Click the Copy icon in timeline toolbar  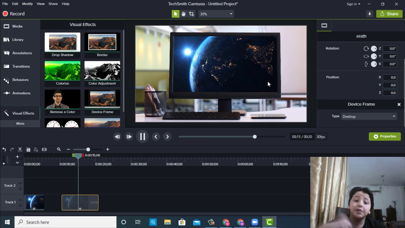tap(28, 149)
